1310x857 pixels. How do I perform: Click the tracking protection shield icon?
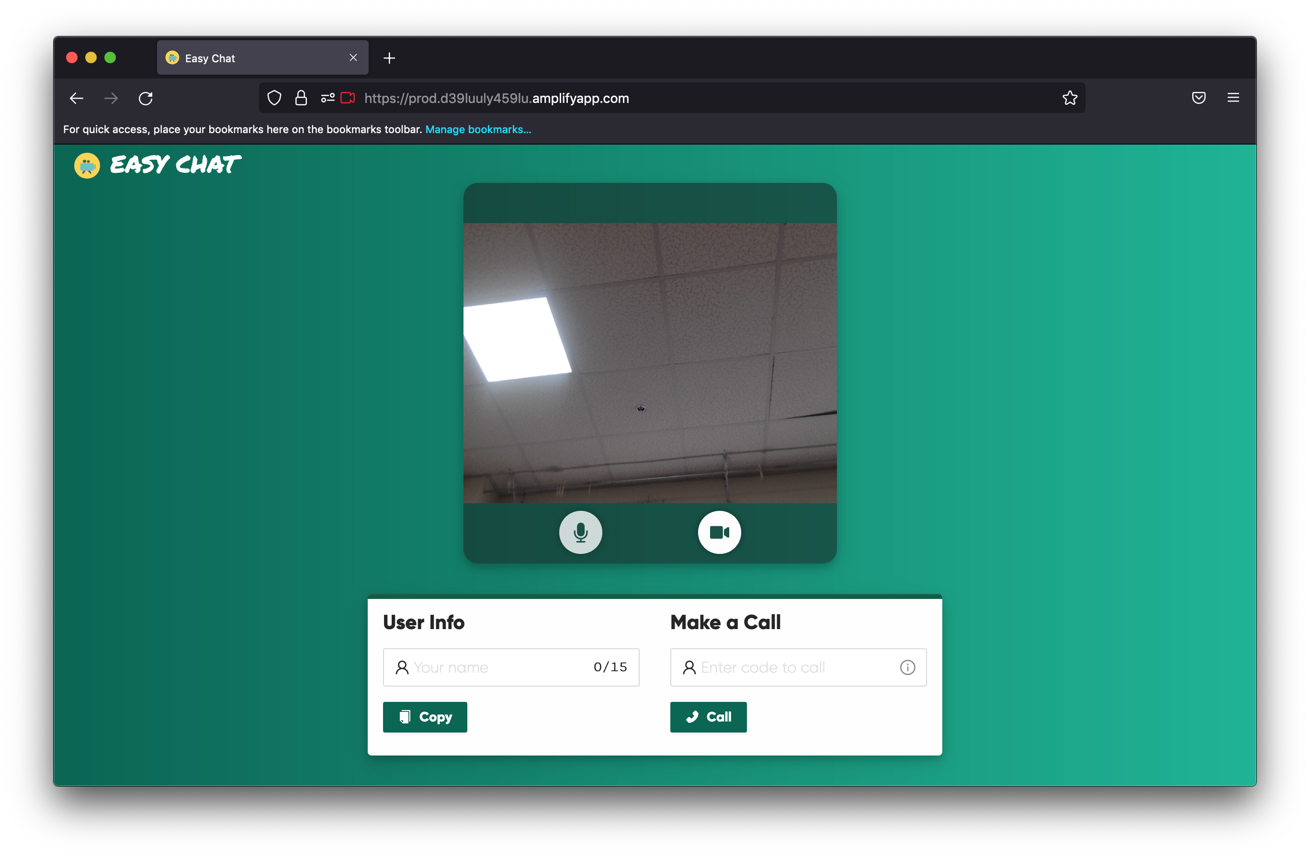click(x=274, y=98)
